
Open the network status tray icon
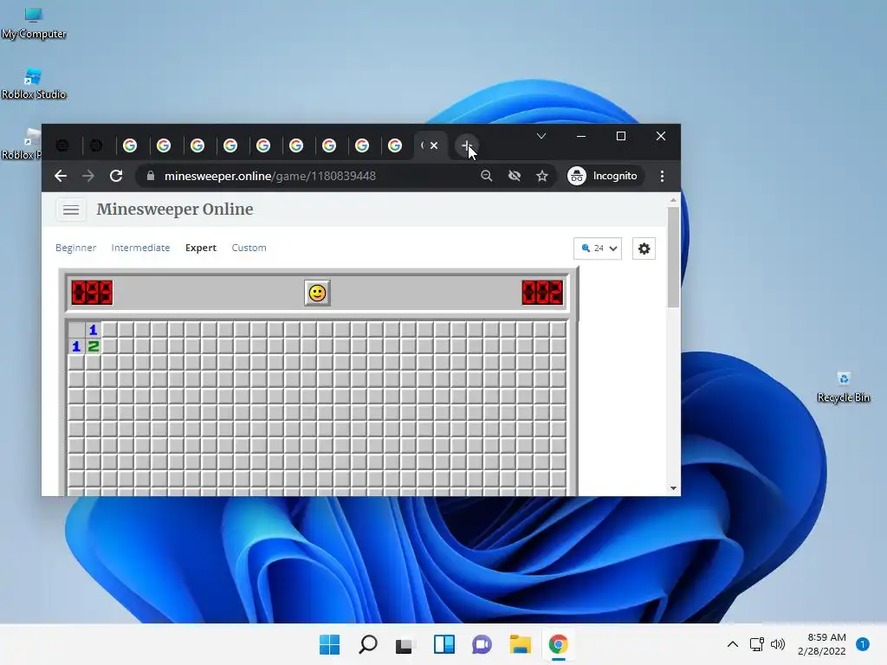757,644
